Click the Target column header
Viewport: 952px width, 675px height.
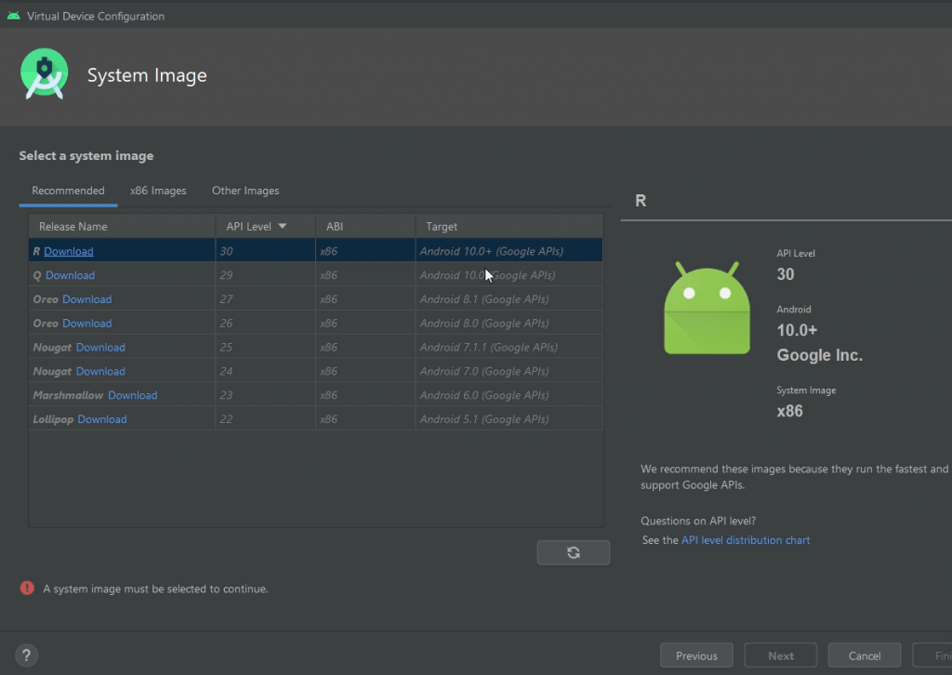(509, 227)
